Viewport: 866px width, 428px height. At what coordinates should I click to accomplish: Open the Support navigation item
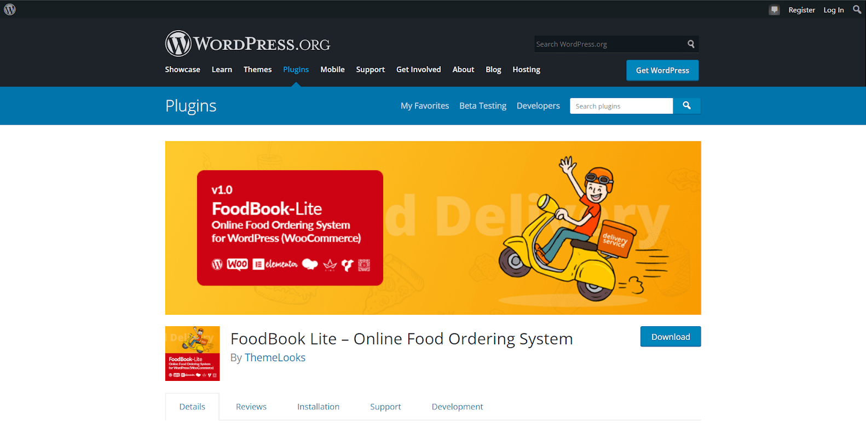click(370, 70)
